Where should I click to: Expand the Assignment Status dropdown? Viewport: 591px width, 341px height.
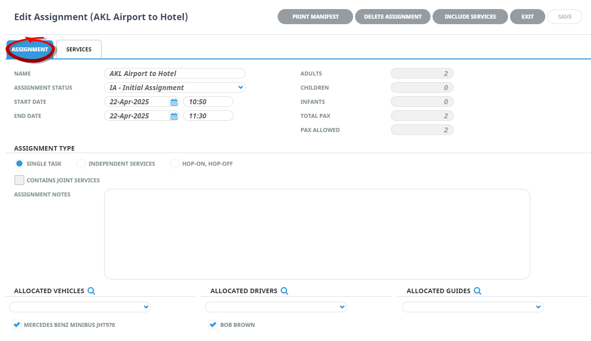pos(240,88)
